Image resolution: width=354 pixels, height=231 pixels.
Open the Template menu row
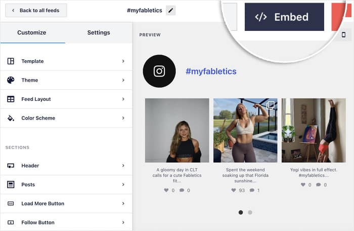(66, 61)
